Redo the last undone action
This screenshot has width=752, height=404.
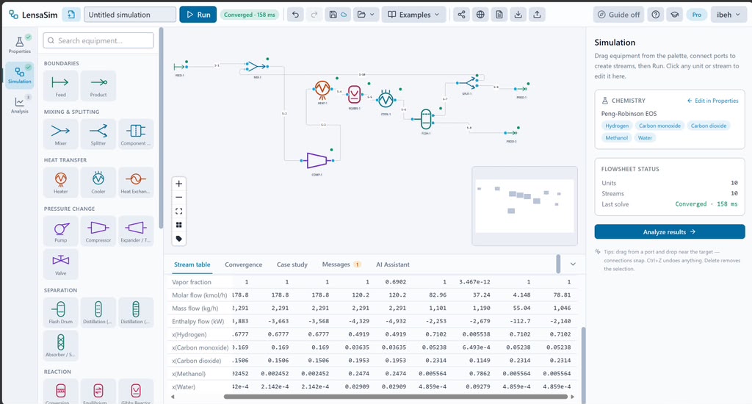(314, 15)
